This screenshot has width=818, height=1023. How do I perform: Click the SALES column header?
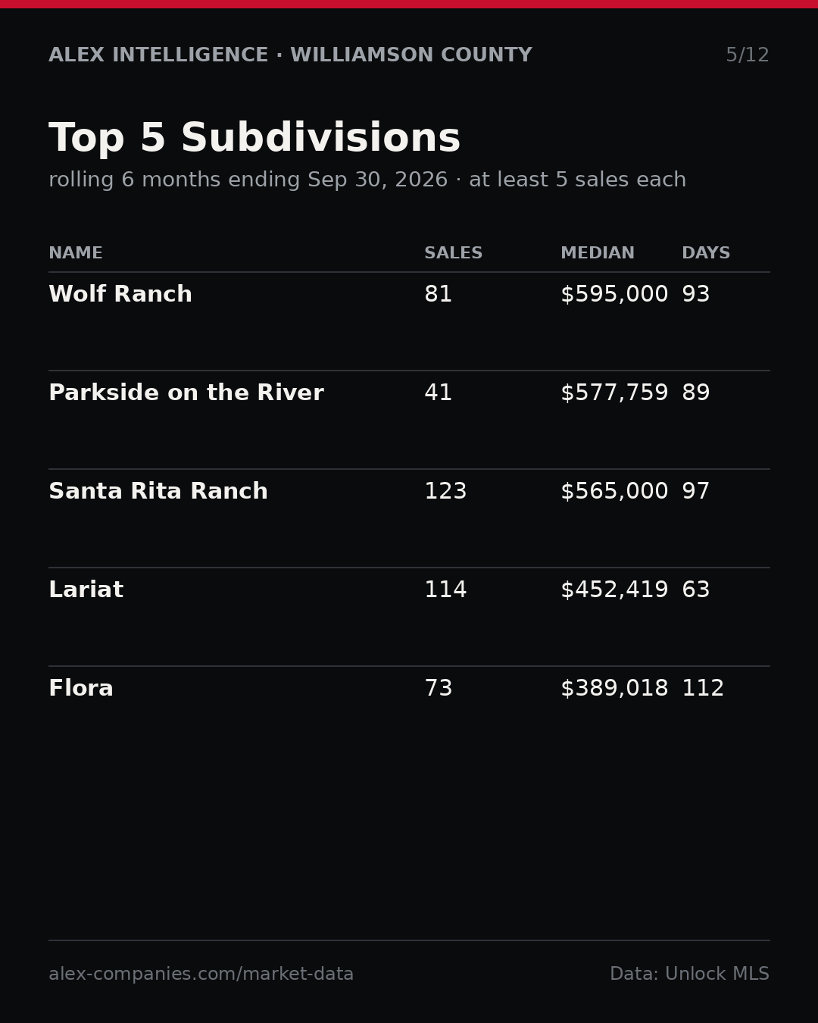453,253
